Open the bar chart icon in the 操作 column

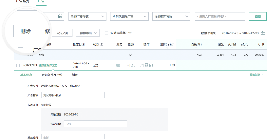[x=142, y=65]
